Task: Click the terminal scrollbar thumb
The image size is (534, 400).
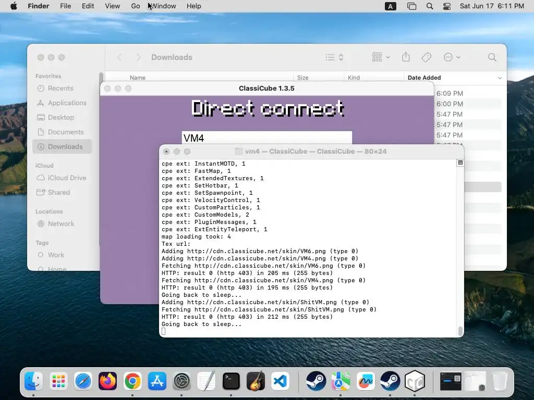Action: point(460,331)
